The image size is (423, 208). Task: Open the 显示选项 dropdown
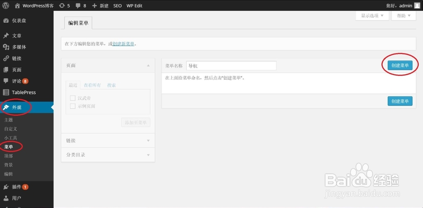pos(372,16)
